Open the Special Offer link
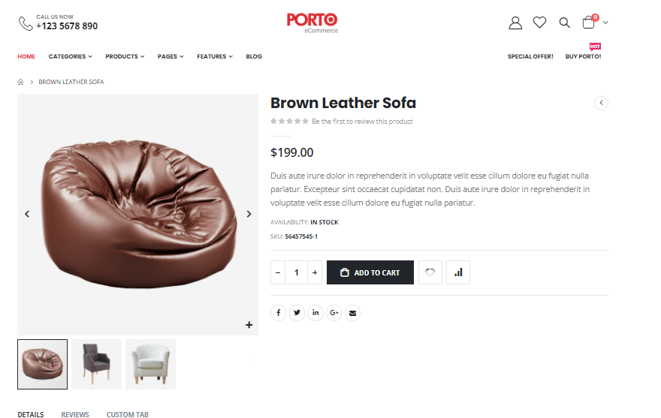The image size is (661, 418). click(530, 56)
